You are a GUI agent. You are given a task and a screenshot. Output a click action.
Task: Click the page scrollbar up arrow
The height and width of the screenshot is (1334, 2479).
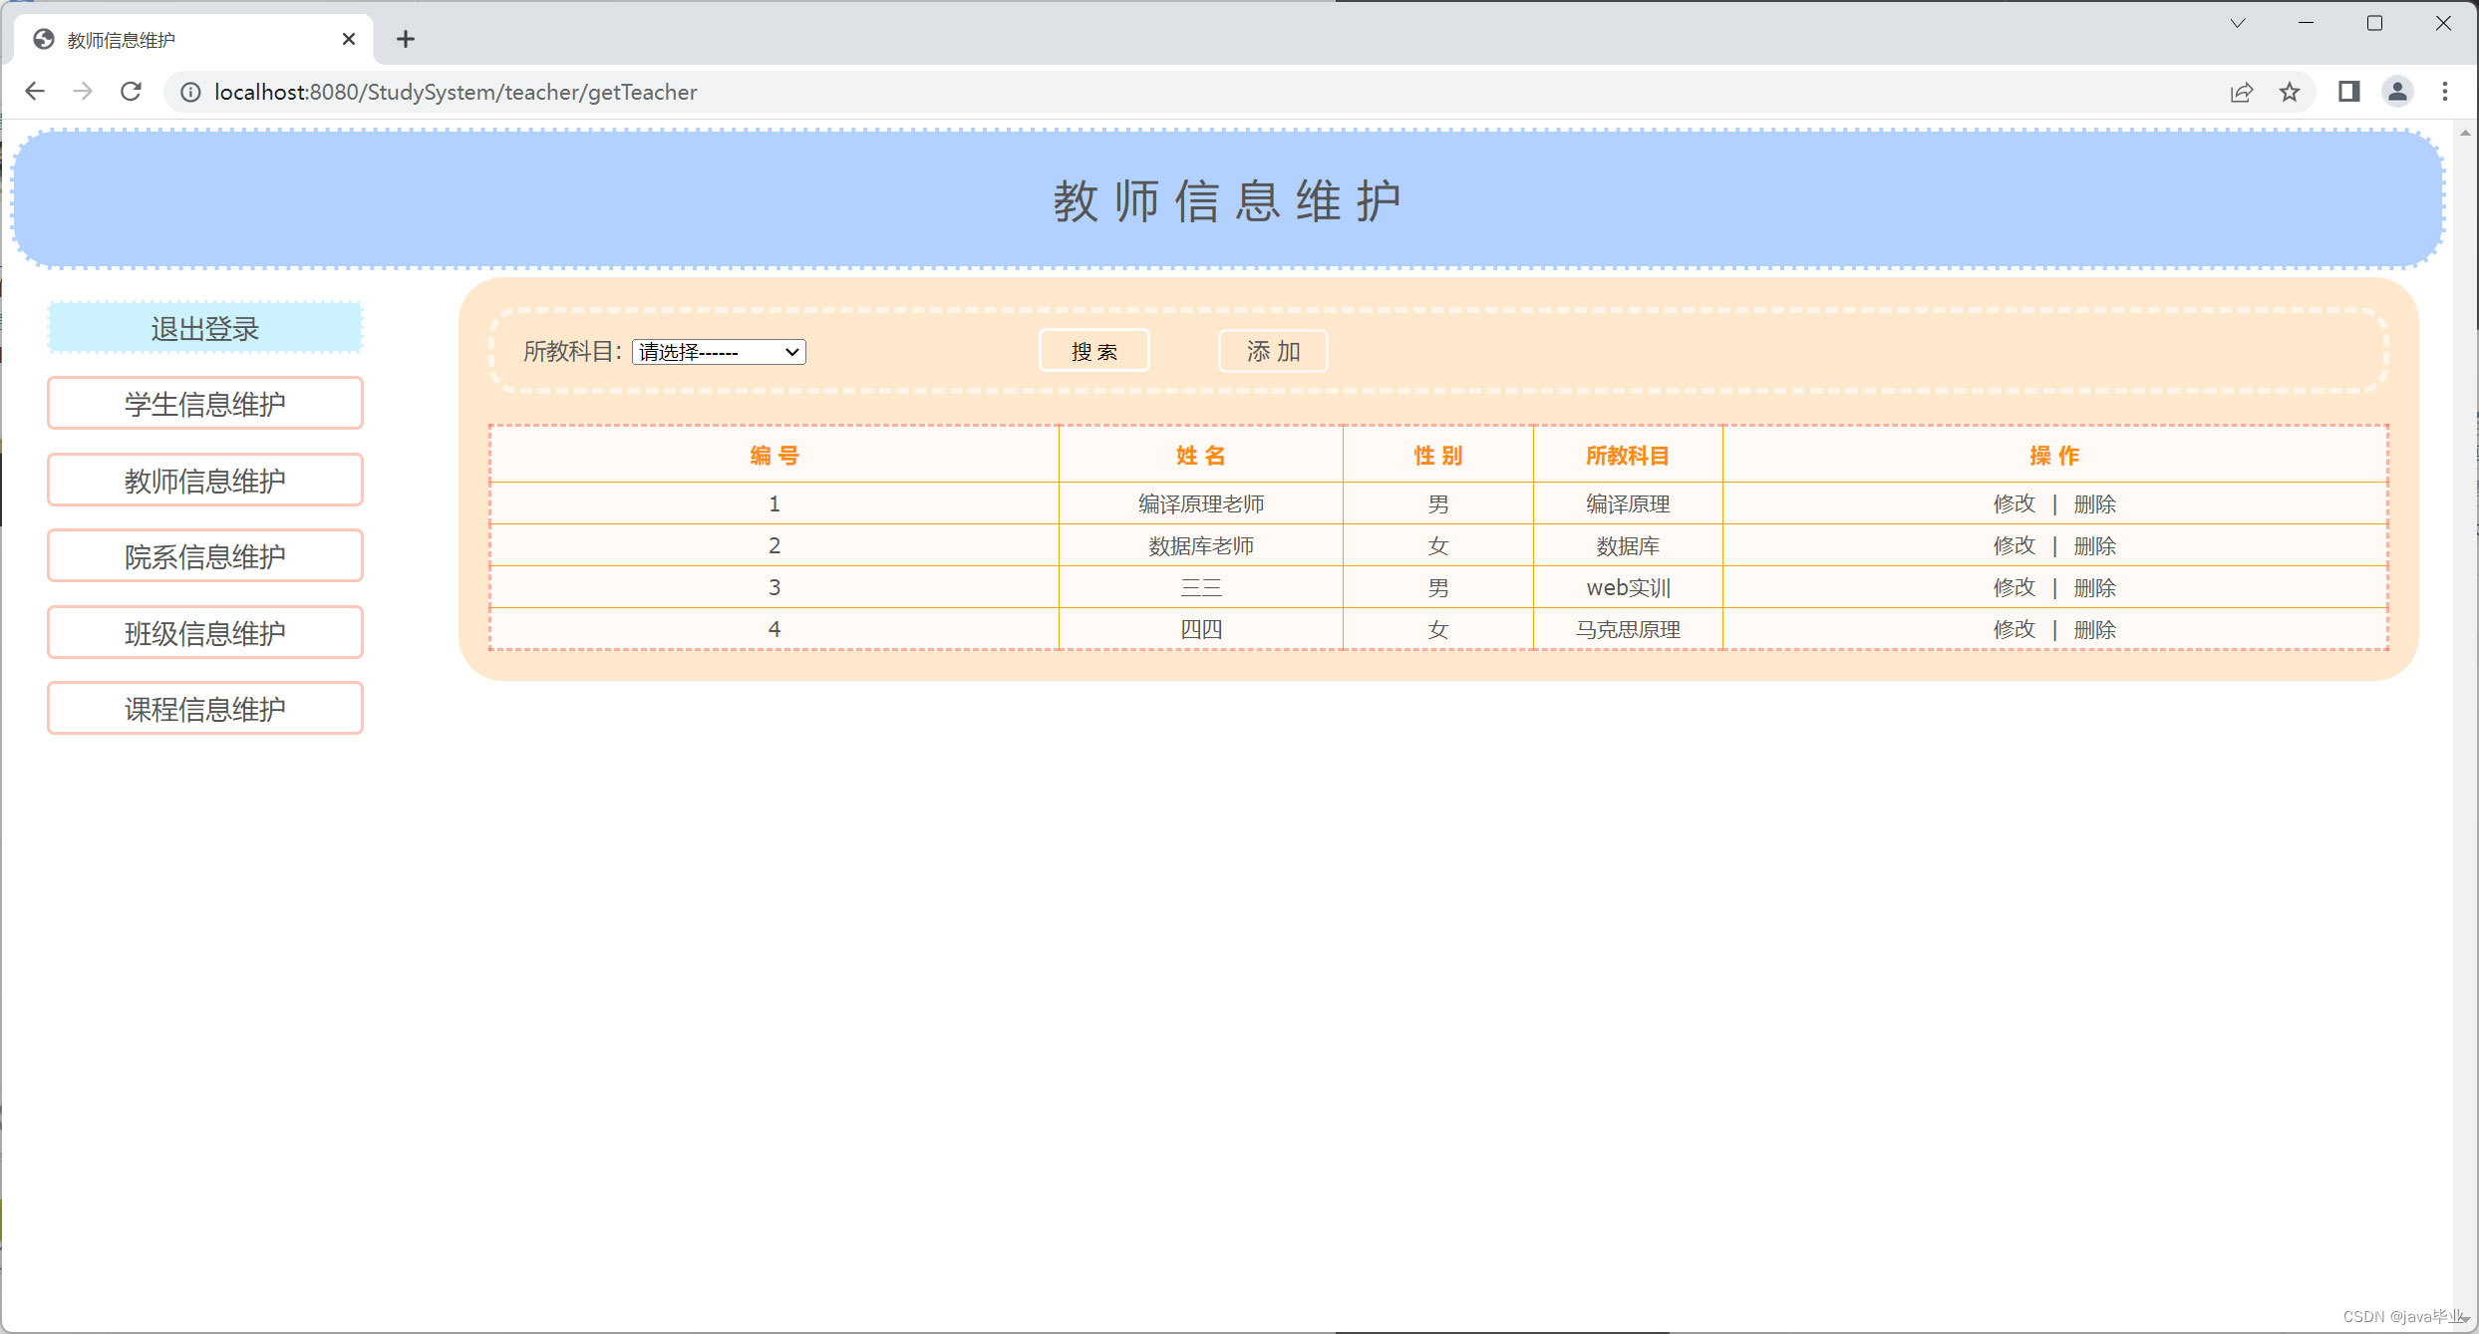2466,133
